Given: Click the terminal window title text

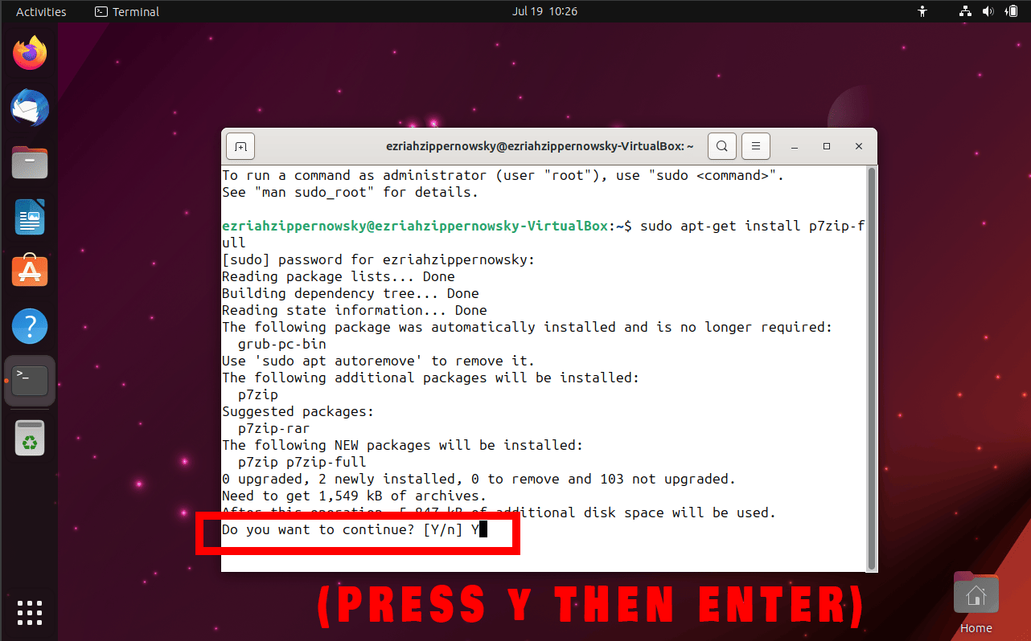Looking at the screenshot, I should pyautogui.click(x=540, y=146).
